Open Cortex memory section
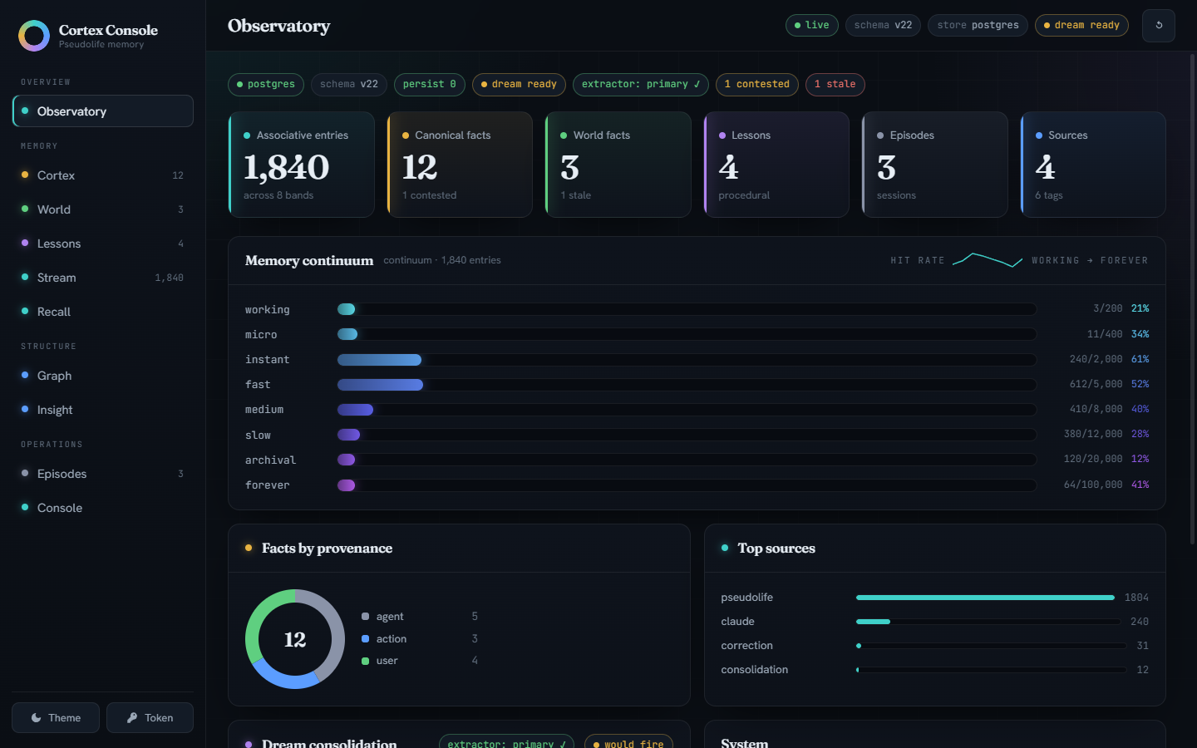 coord(103,175)
